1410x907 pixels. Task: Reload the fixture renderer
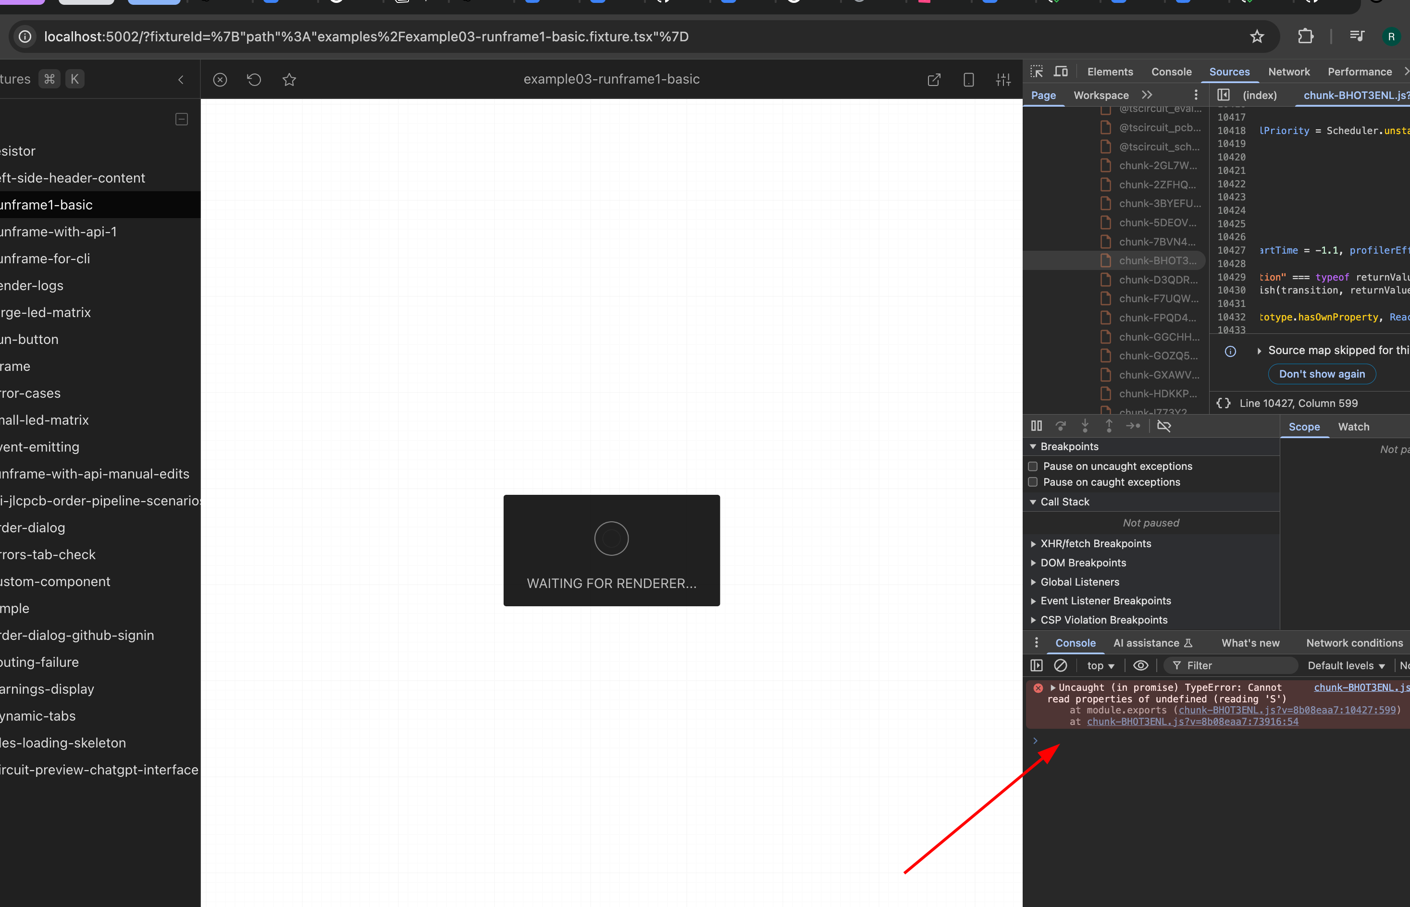point(254,80)
